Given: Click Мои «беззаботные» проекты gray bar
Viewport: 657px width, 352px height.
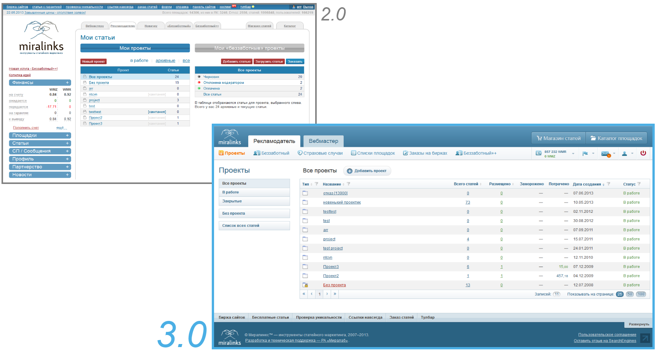Looking at the screenshot, I should pos(249,48).
